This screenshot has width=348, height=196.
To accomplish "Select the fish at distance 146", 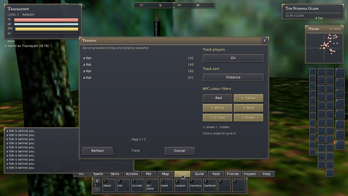I will click(x=138, y=65).
